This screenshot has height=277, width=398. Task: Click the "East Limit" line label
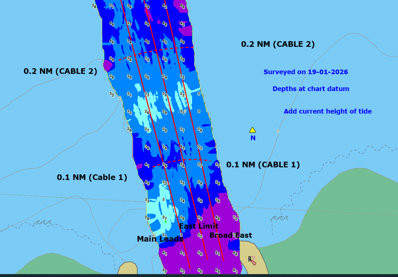pos(198,226)
